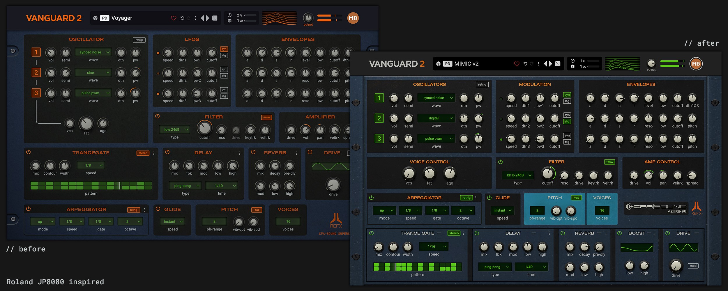Select oscillator 2 button in after window
Screen dimensions: 728x291
(379, 118)
